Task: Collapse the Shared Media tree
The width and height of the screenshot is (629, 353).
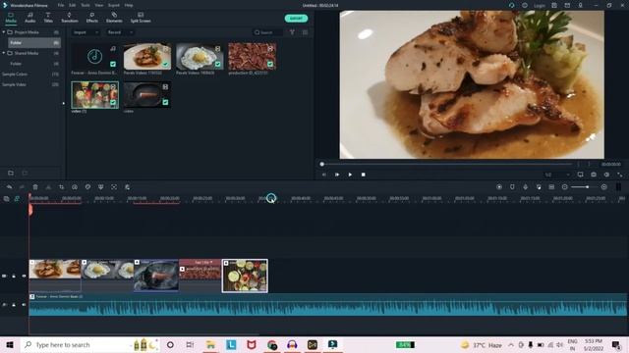Action: tap(4, 53)
